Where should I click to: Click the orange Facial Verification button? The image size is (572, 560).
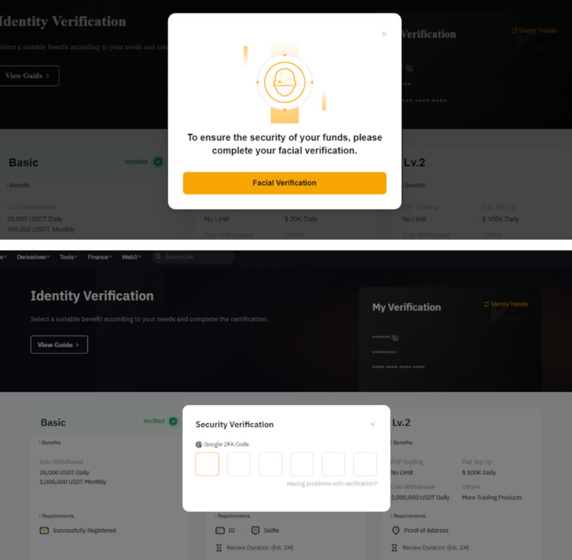point(284,183)
